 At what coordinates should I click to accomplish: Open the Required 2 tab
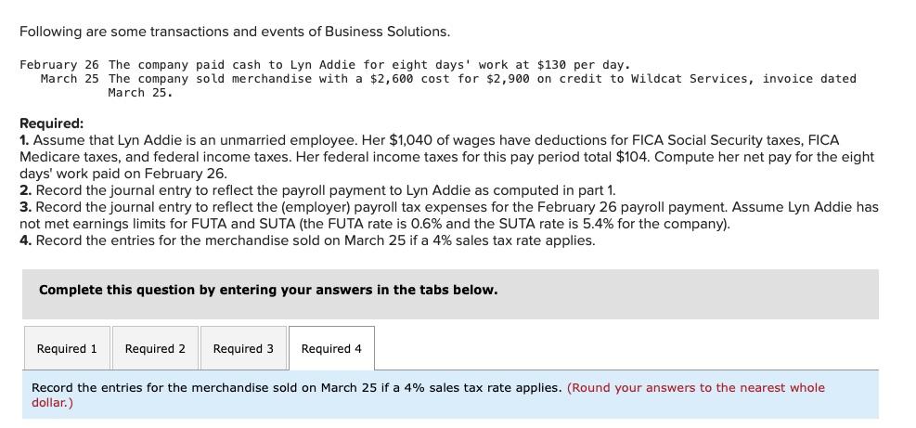tap(155, 348)
